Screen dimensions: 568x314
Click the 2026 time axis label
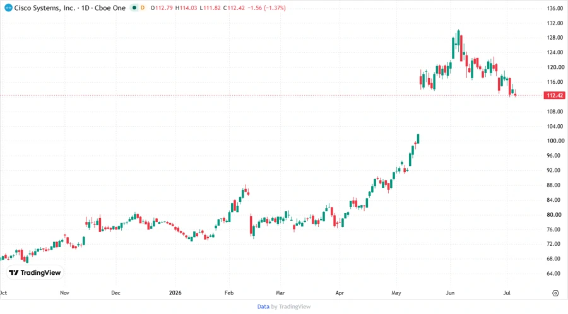[x=175, y=293]
